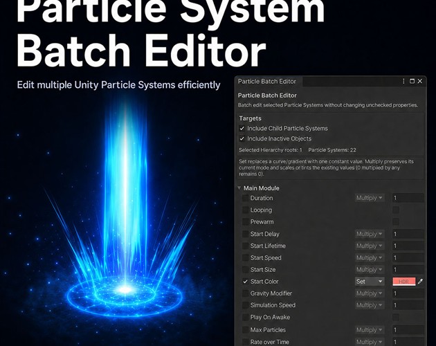Screen dimensions: 436x346
Task: Toggle the Play On Awake value checkbox
Action: point(396,318)
